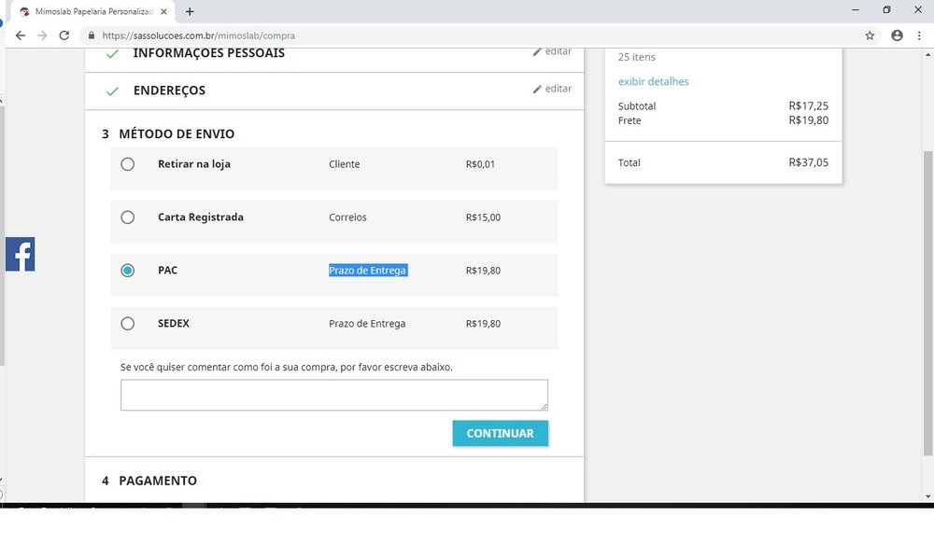The width and height of the screenshot is (934, 545).
Task: Expand the Pagamento section header
Action: (158, 481)
